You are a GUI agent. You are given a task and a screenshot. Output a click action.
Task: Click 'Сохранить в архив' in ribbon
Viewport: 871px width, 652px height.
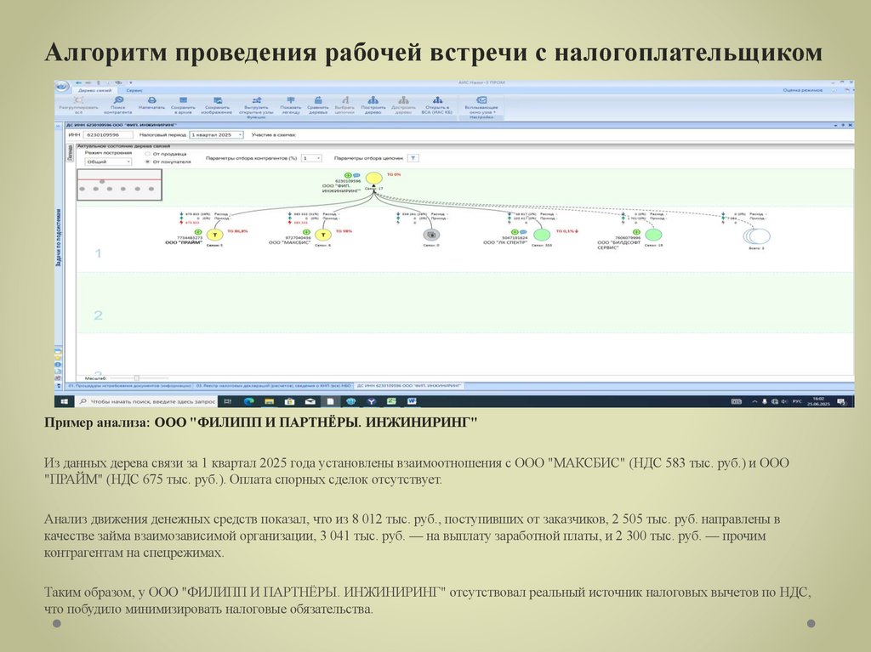(183, 104)
